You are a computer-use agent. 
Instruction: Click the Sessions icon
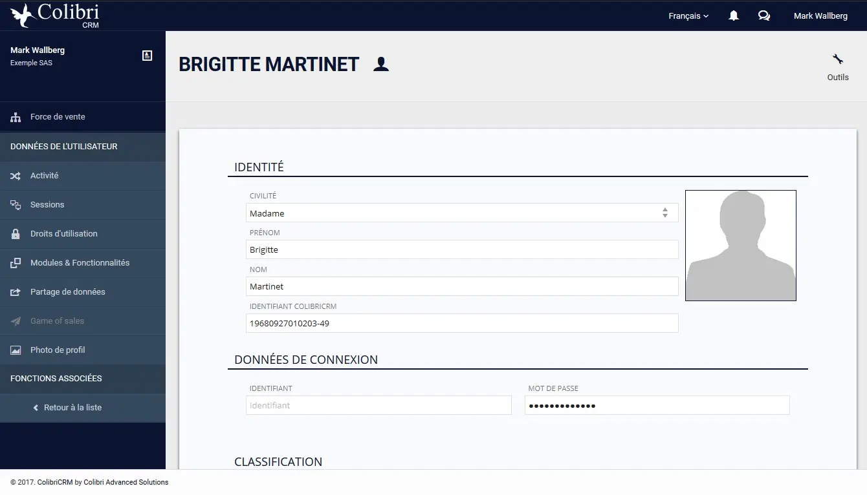(x=16, y=205)
